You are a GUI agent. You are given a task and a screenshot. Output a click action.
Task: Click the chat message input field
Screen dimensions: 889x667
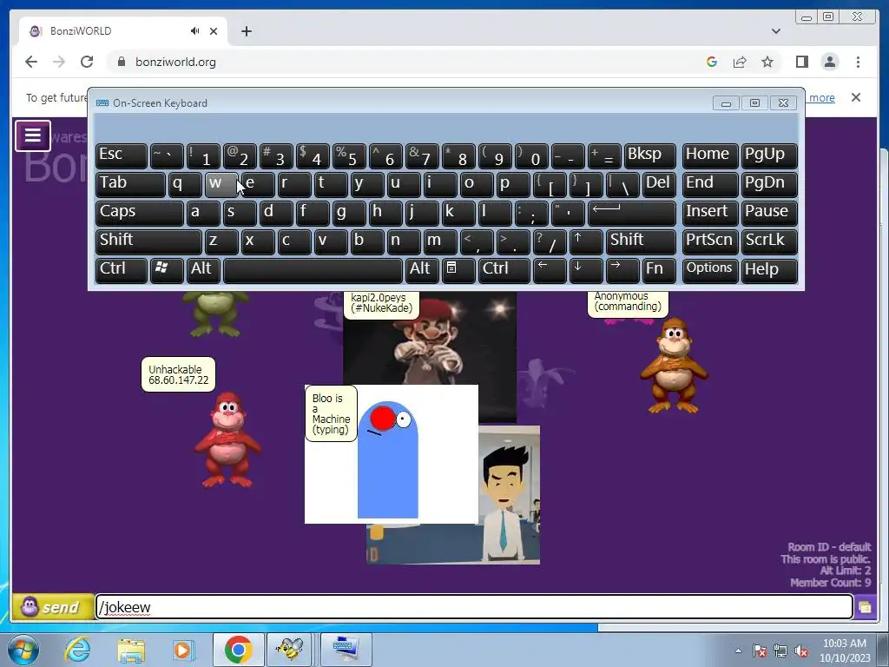pyautogui.click(x=474, y=607)
